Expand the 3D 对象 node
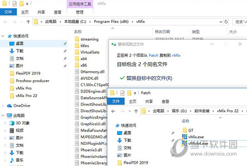Screen dimensions: 247x166 pyautogui.click(x=5, y=123)
